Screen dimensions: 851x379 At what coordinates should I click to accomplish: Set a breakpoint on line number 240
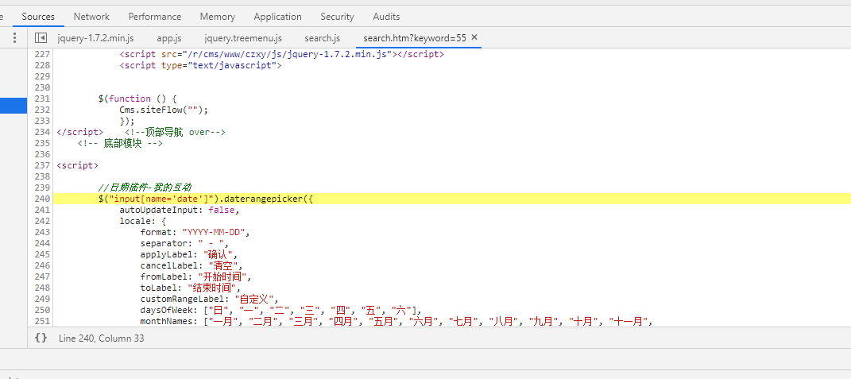tap(41, 199)
